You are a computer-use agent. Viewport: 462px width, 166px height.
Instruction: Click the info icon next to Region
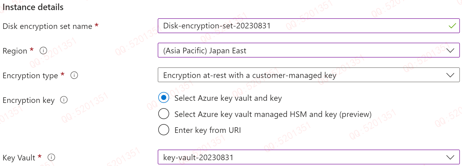(x=43, y=50)
